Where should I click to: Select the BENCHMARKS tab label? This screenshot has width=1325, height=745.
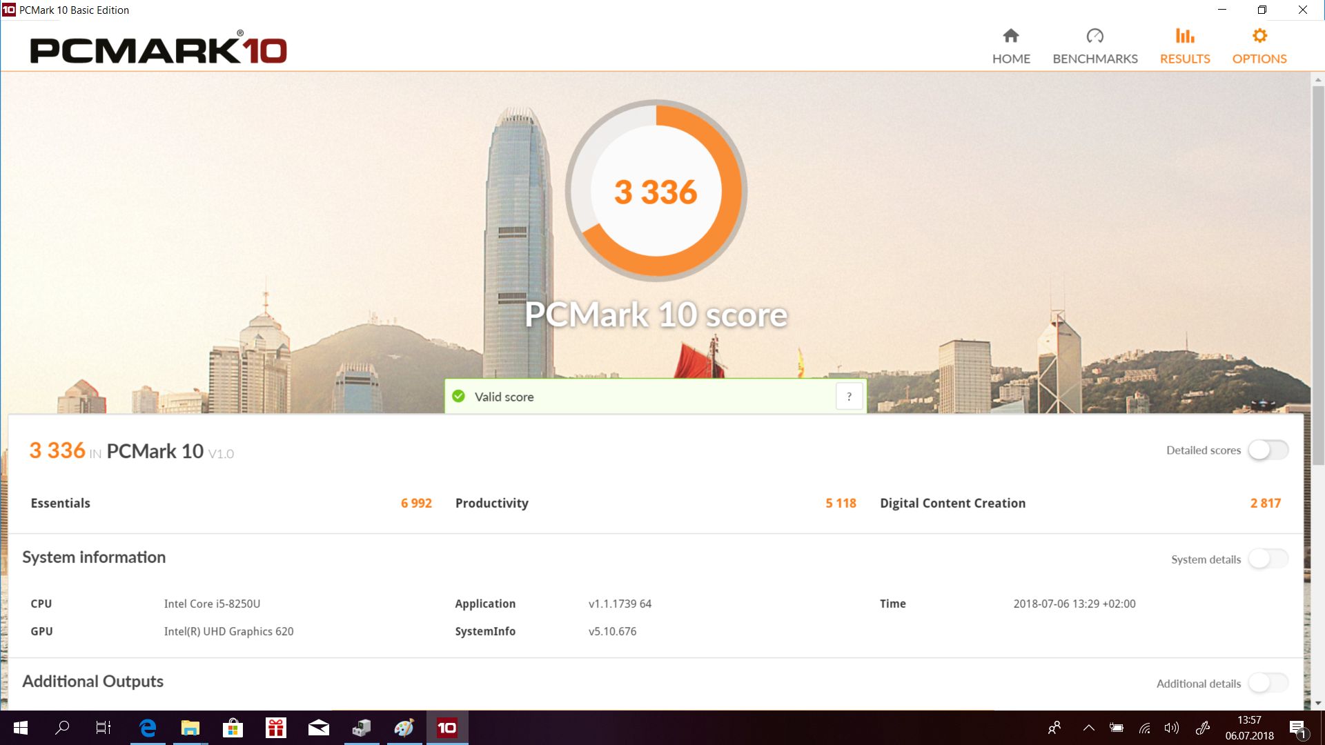pyautogui.click(x=1095, y=59)
